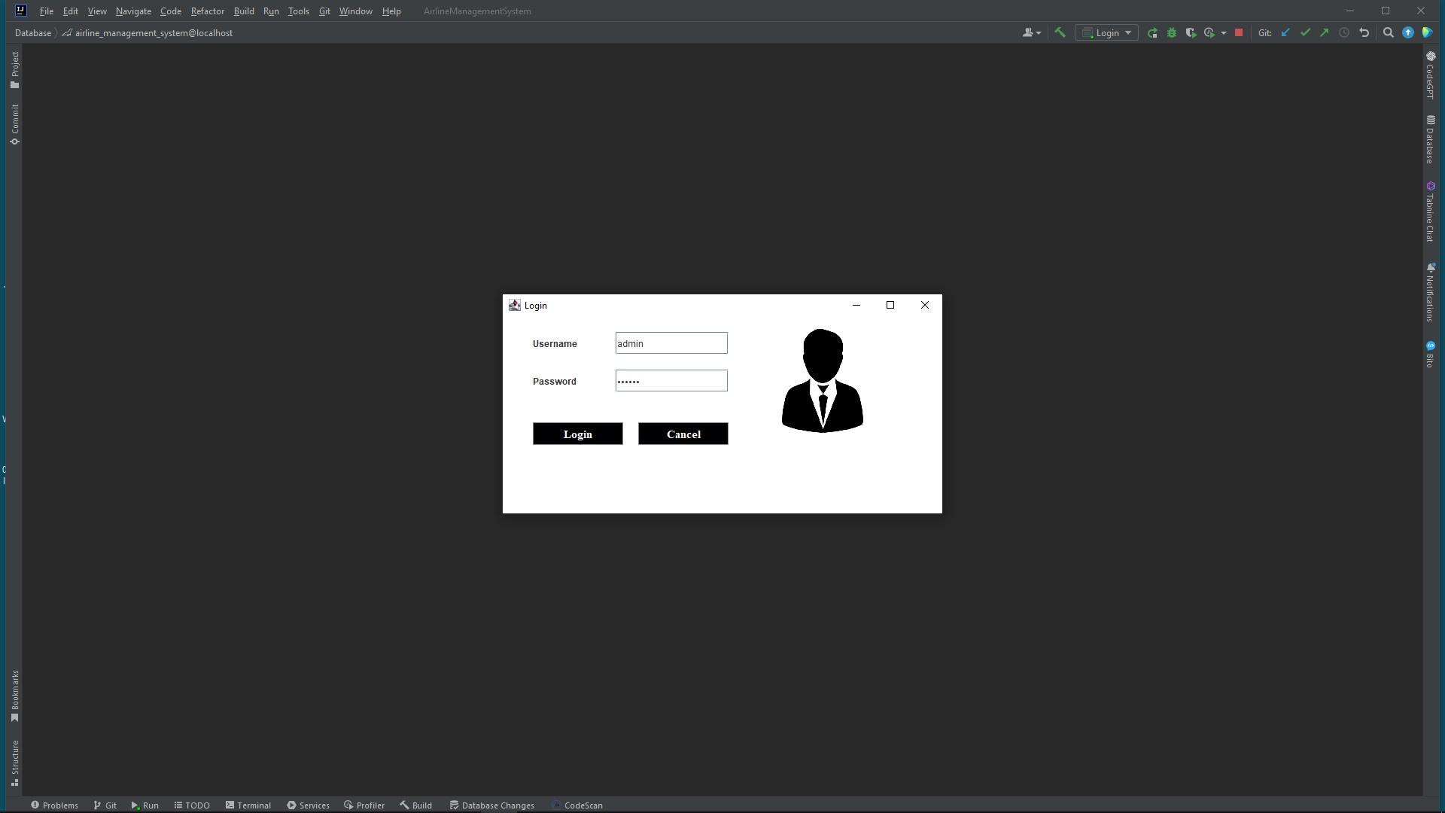Viewport: 1445px width, 813px height.
Task: Run the project with the debug icon
Action: click(1171, 32)
